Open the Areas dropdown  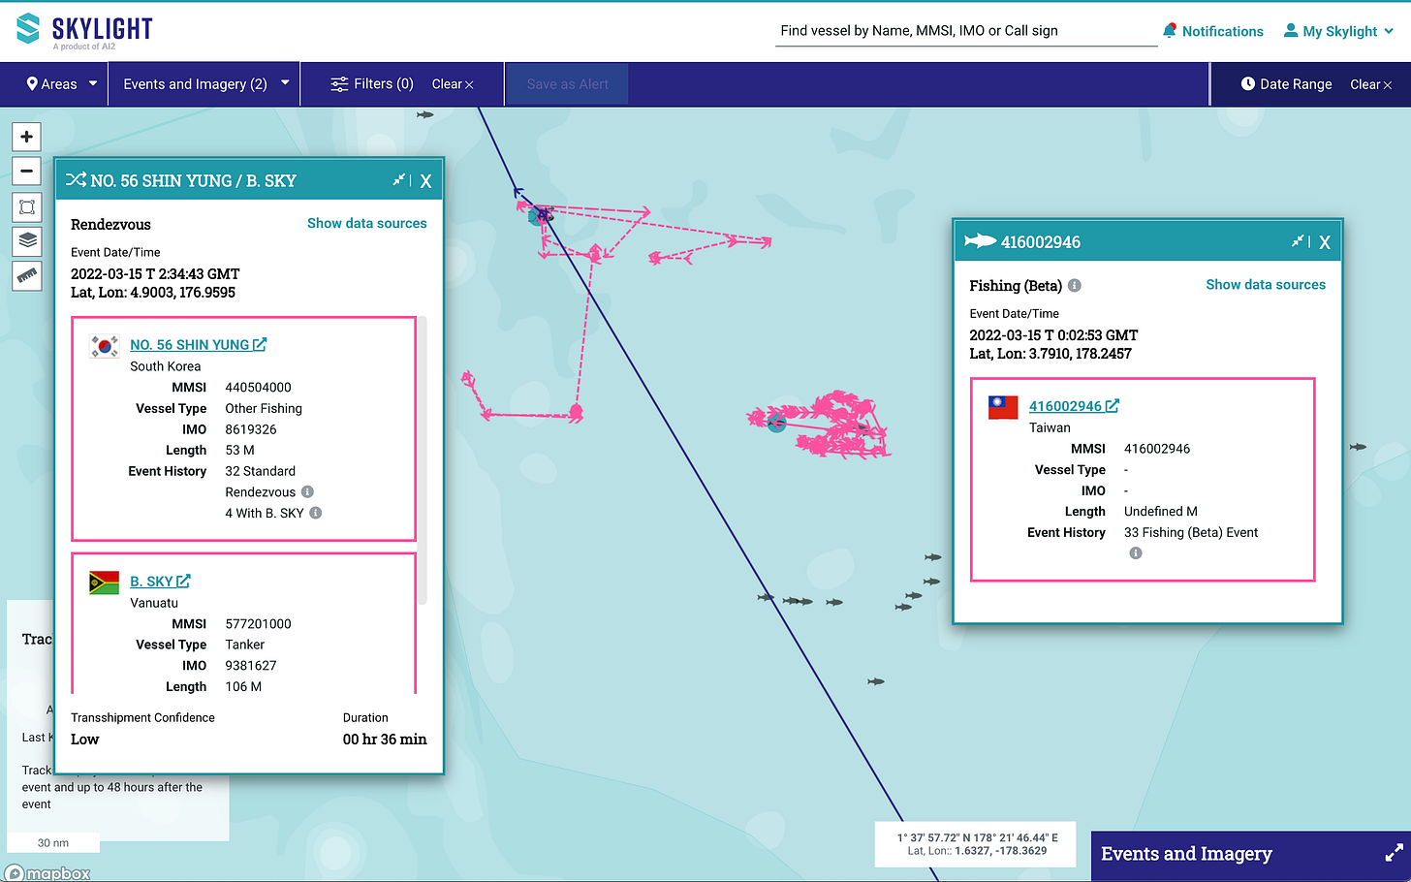click(62, 84)
